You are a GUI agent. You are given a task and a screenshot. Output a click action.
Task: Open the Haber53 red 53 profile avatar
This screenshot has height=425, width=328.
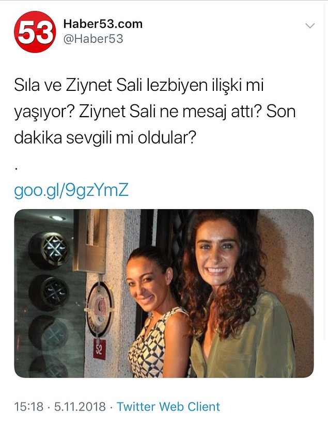(35, 32)
